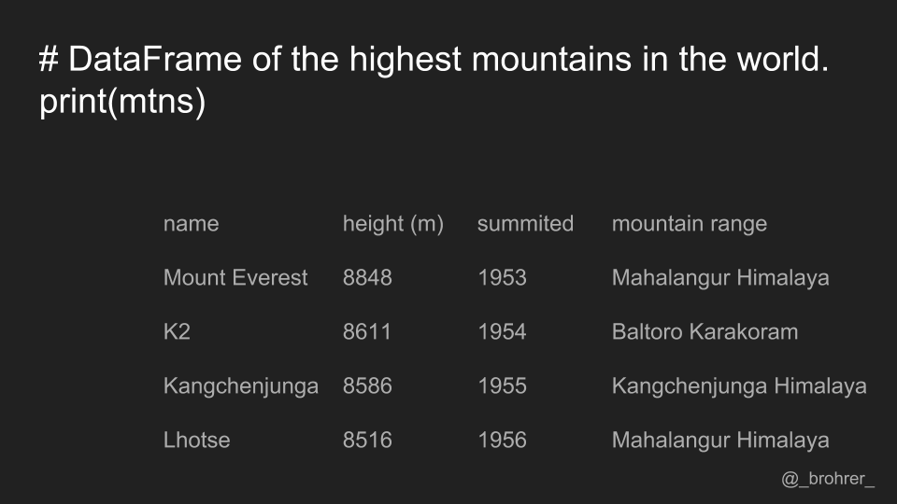Select the "name" column header
The image size is (897, 504).
click(191, 224)
